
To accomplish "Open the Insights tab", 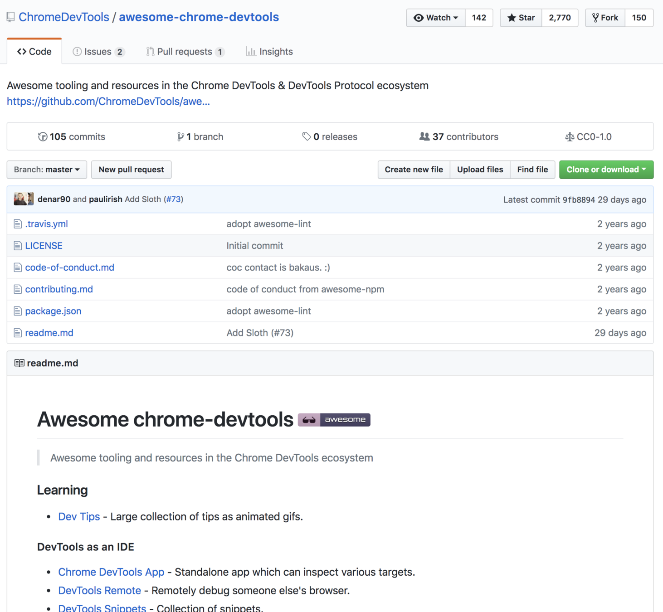I will 269,52.
